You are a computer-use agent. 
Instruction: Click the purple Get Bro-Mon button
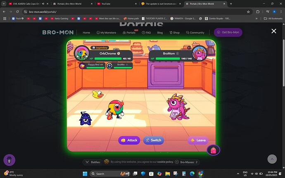(x=228, y=33)
